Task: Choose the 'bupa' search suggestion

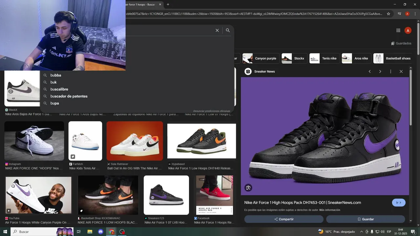Action: [137, 103]
